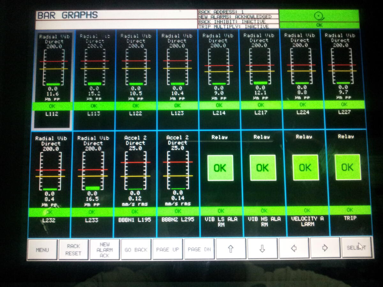The width and height of the screenshot is (383, 287).
Task: Click the right arrow navigation button
Action: point(325,248)
